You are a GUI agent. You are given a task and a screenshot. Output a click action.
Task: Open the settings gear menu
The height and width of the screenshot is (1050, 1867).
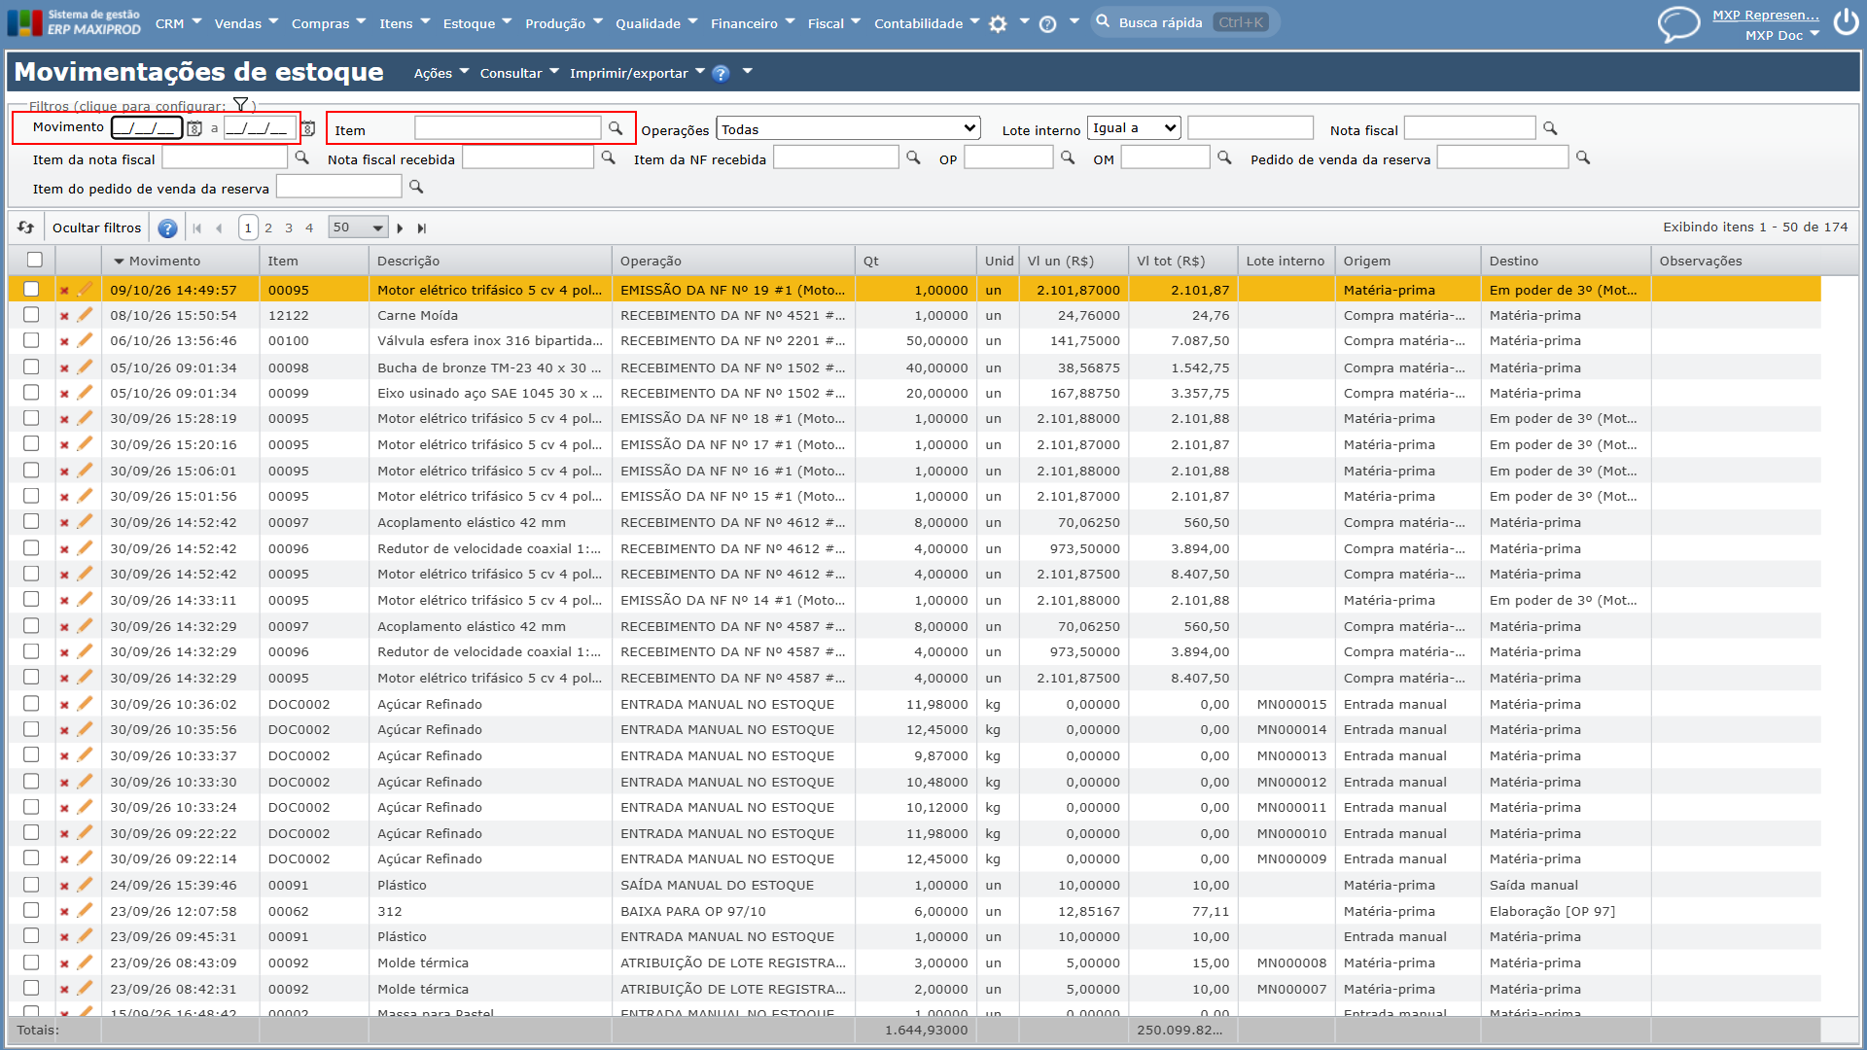pyautogui.click(x=998, y=24)
